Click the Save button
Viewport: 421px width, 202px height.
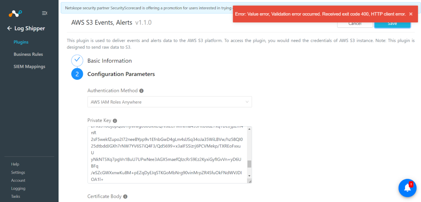pyautogui.click(x=392, y=23)
